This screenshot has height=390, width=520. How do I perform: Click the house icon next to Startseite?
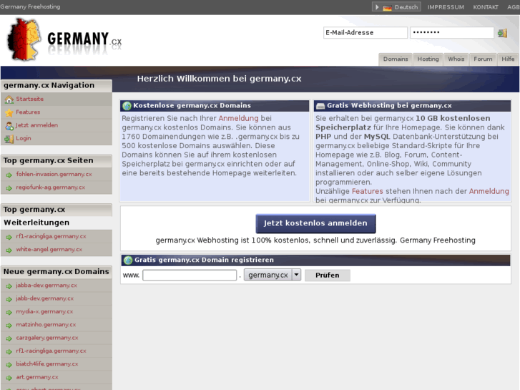point(9,99)
